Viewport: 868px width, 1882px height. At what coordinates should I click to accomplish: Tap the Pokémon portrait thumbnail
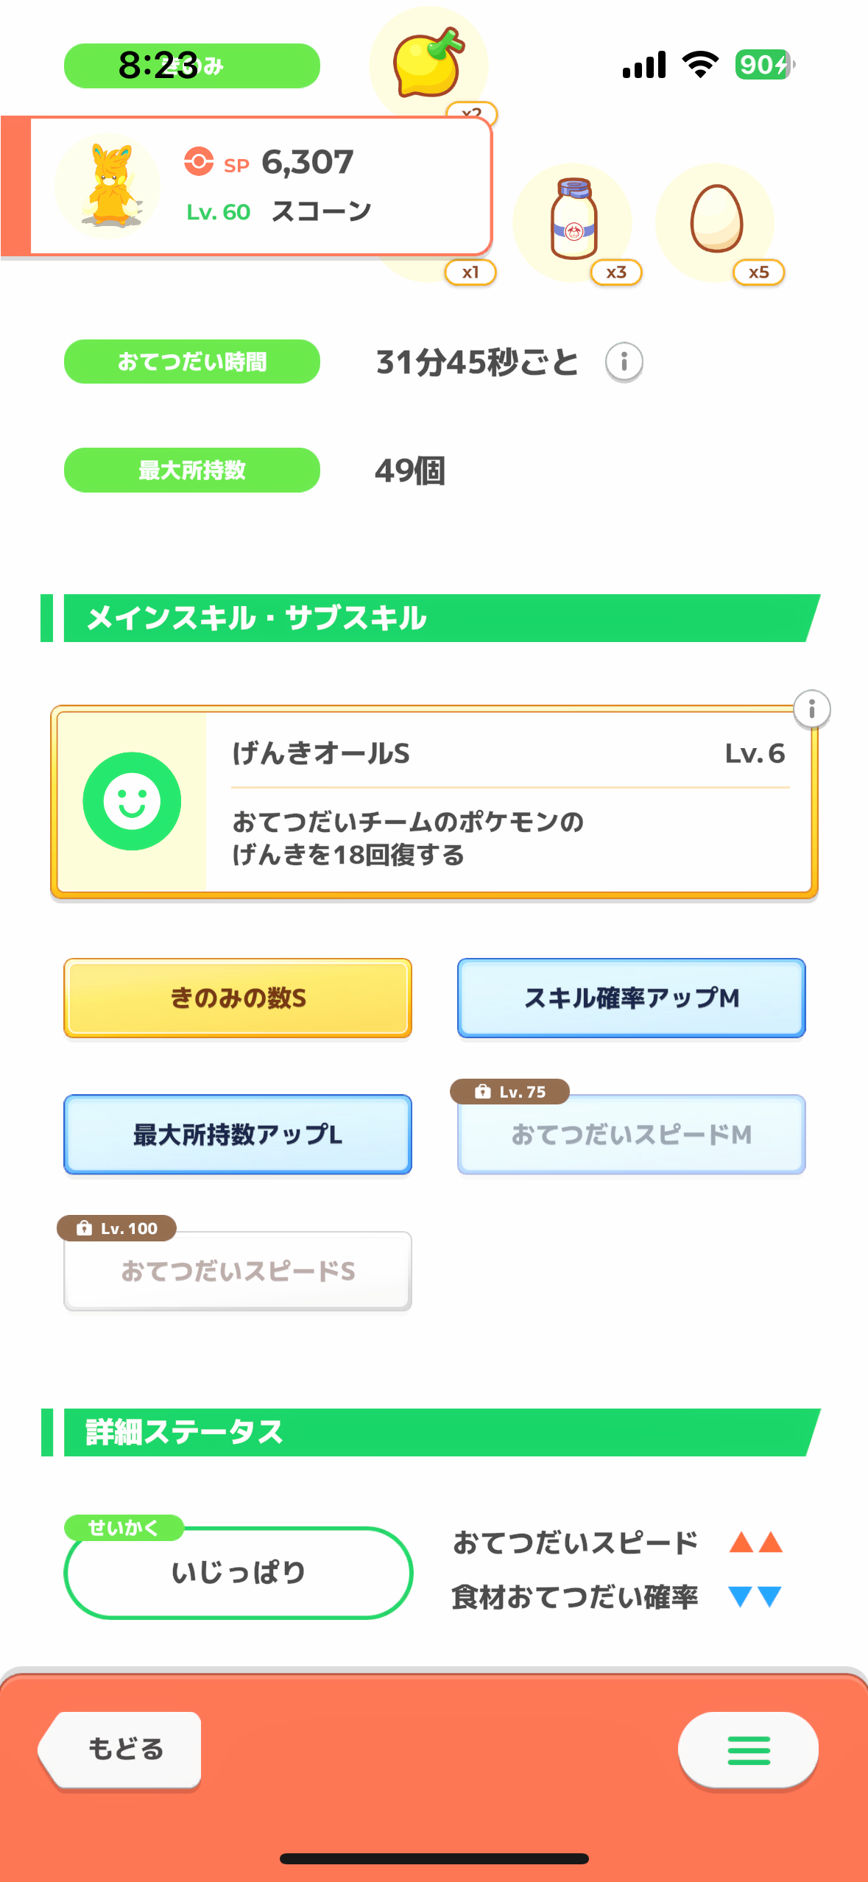point(108,186)
